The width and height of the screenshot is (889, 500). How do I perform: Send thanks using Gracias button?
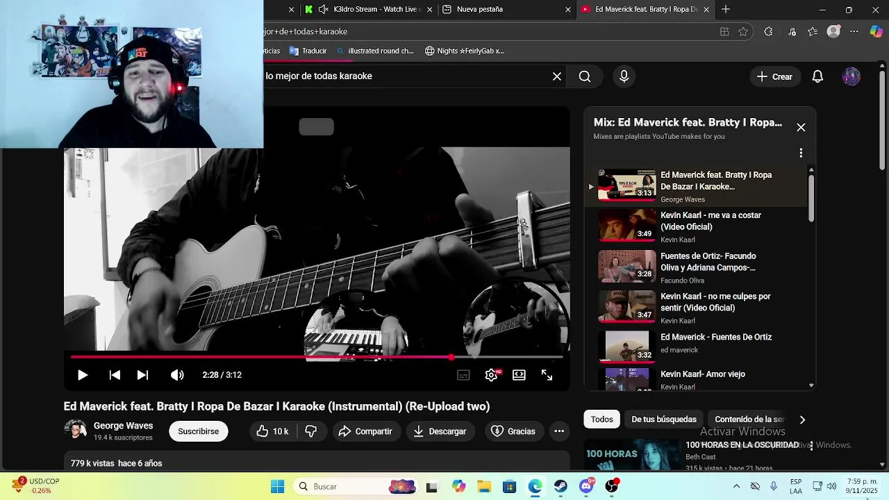tap(513, 431)
